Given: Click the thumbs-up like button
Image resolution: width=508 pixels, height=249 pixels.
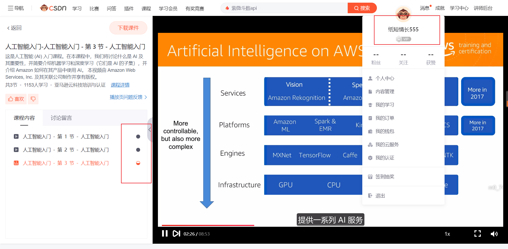Looking at the screenshot, I should click(16, 99).
